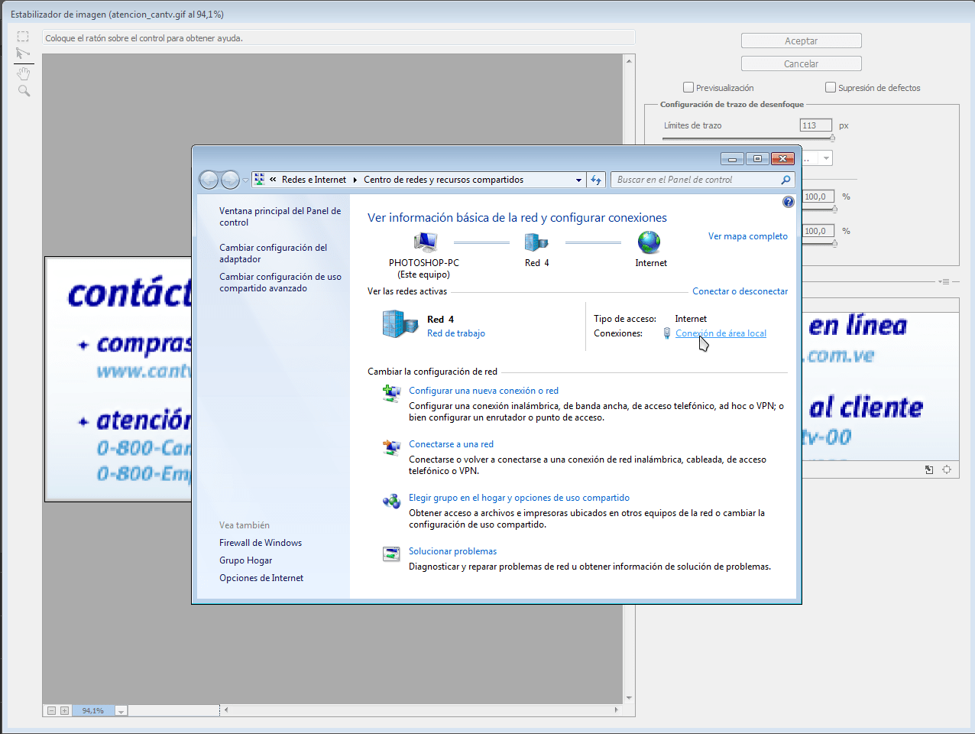Click the Control Panel address bar icon
Viewport: 975px width, 734px height.
coord(260,179)
